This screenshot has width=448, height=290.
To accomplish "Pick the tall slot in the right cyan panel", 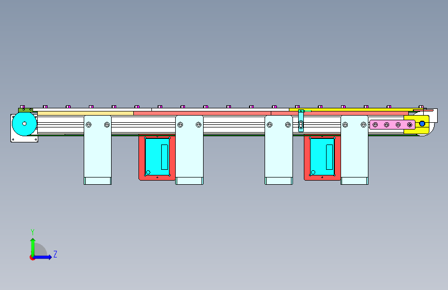I will pyautogui.click(x=330, y=157).
